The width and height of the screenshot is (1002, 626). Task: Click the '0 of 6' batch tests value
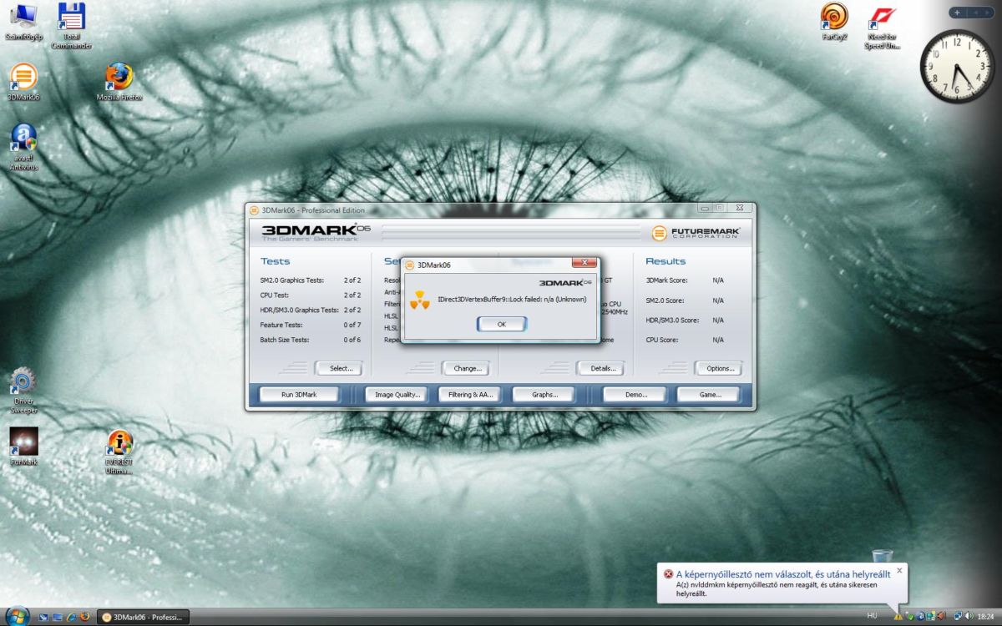click(x=352, y=341)
